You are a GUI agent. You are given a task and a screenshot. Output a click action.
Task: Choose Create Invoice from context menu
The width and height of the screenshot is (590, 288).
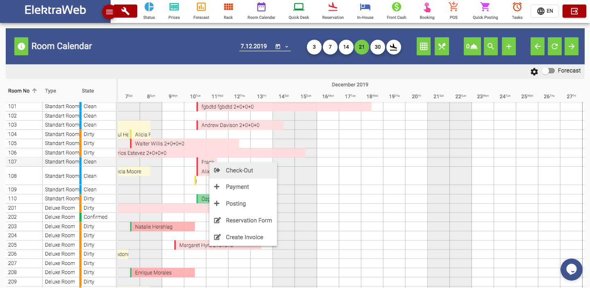[x=243, y=237]
